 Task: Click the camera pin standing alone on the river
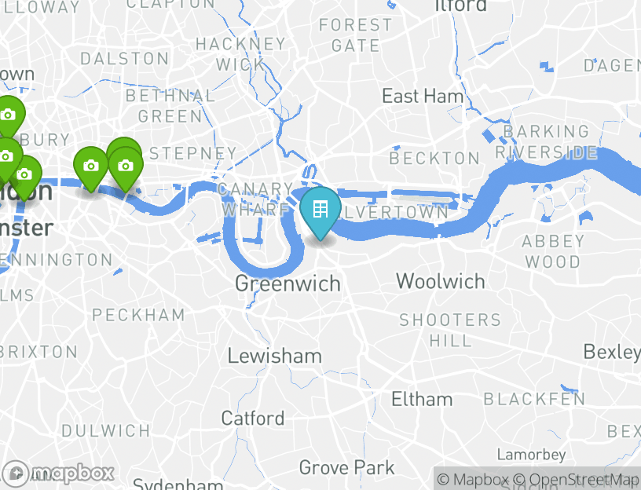tap(91, 167)
